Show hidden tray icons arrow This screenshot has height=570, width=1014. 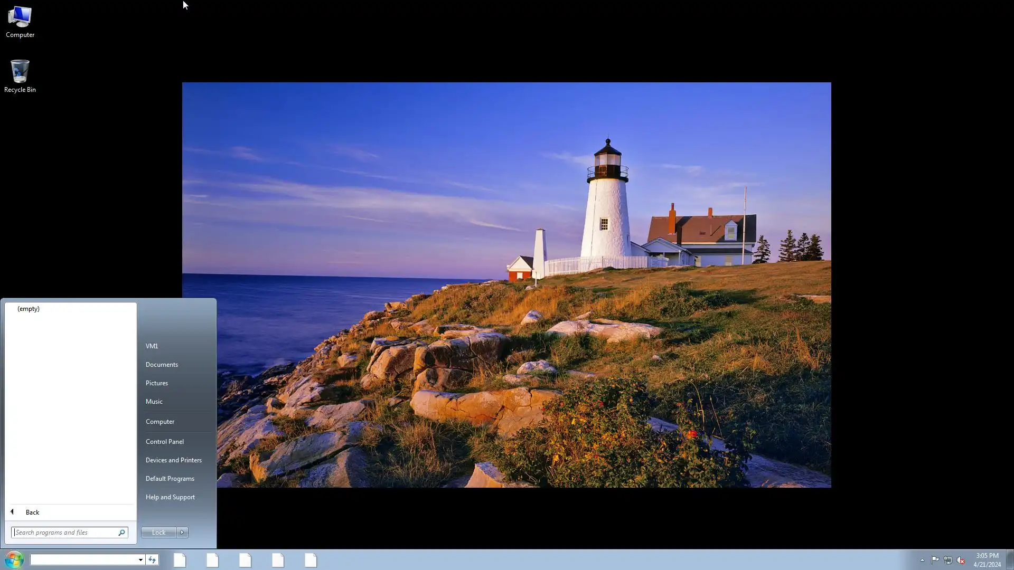(x=922, y=560)
